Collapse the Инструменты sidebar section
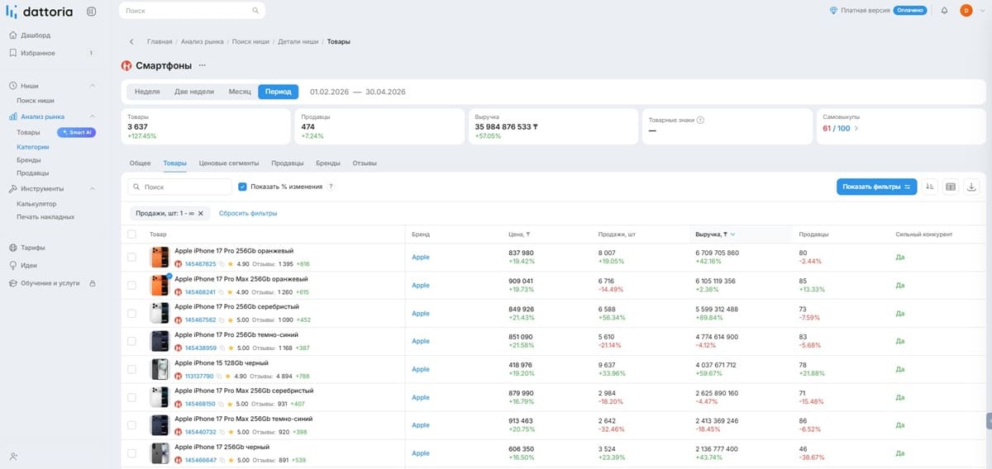The width and height of the screenshot is (992, 469). point(93,188)
